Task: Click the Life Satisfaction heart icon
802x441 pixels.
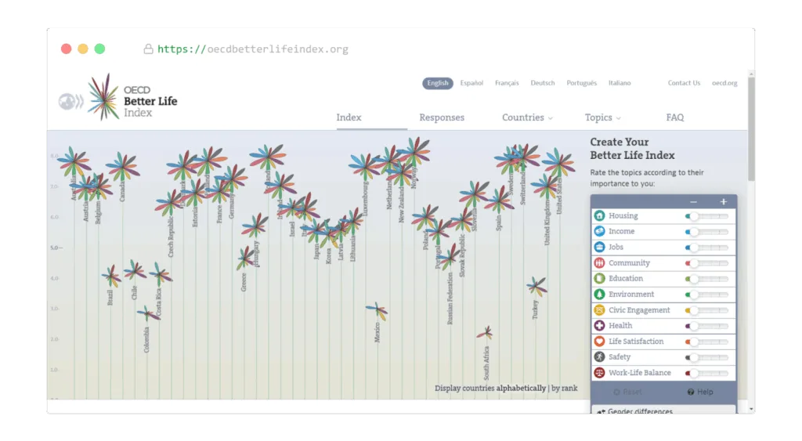Action: 599,342
